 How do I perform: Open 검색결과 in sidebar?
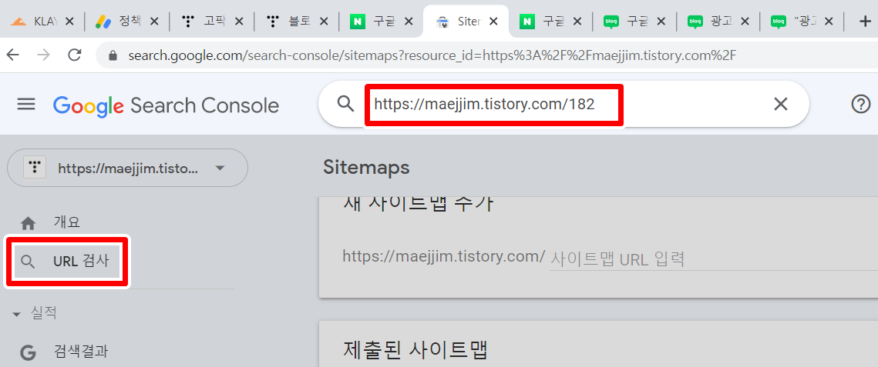pyautogui.click(x=81, y=352)
